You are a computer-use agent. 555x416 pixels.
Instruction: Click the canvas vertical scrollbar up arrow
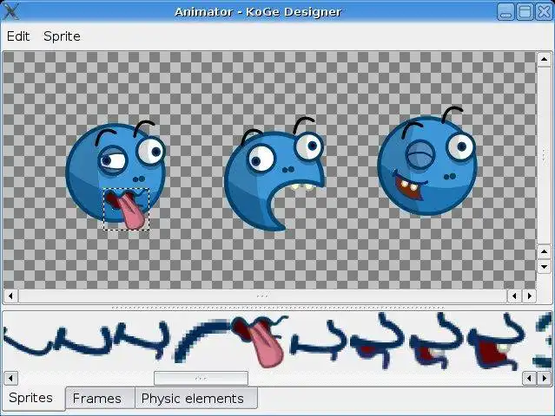(x=544, y=59)
